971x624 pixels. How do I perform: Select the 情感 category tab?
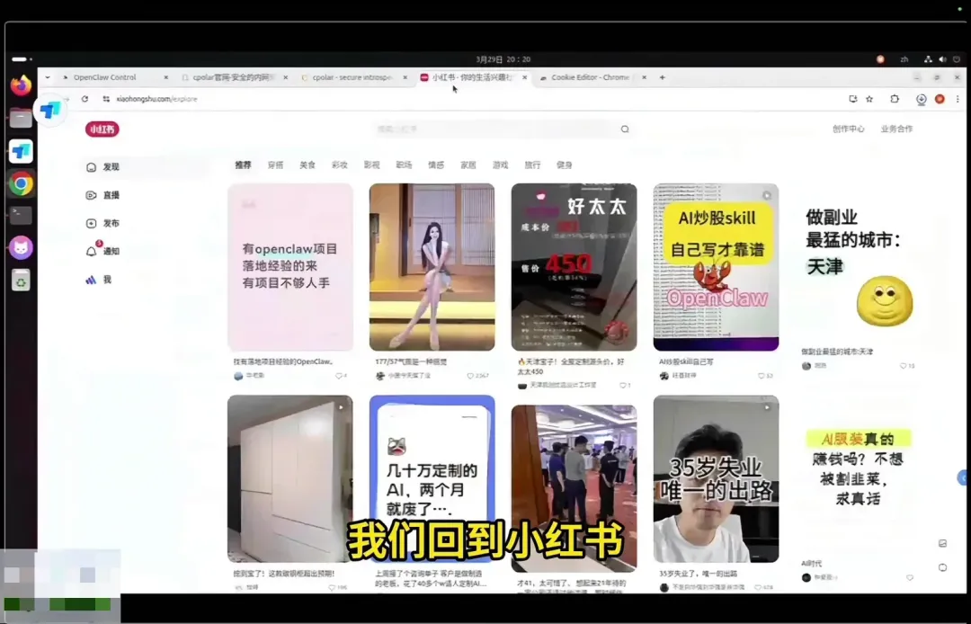point(436,165)
